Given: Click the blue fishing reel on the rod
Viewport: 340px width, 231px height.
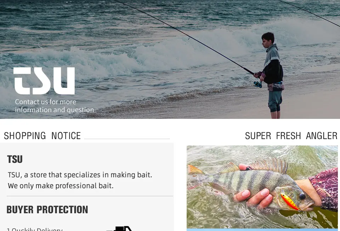Looking at the screenshot, I should click(x=258, y=84).
